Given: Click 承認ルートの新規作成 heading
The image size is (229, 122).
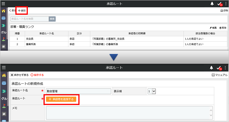Looking at the screenshot, I should click(x=27, y=84).
